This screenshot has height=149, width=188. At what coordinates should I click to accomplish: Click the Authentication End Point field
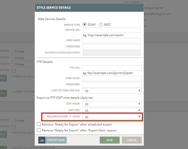pos(111,53)
